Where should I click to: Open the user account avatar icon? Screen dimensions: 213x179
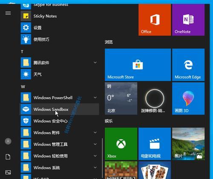click(8, 141)
